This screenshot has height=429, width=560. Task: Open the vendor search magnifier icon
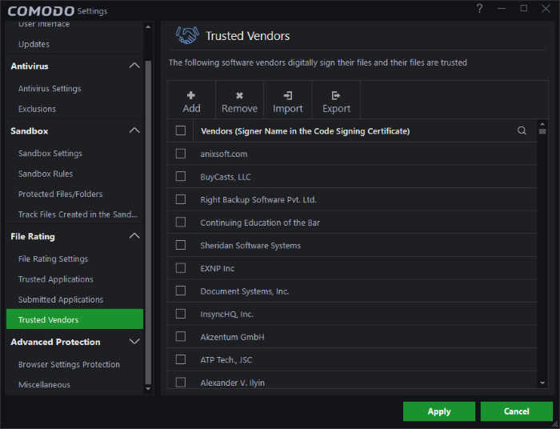pos(522,130)
